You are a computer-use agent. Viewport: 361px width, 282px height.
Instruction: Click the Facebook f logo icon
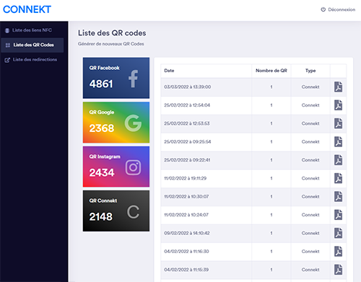(x=133, y=79)
